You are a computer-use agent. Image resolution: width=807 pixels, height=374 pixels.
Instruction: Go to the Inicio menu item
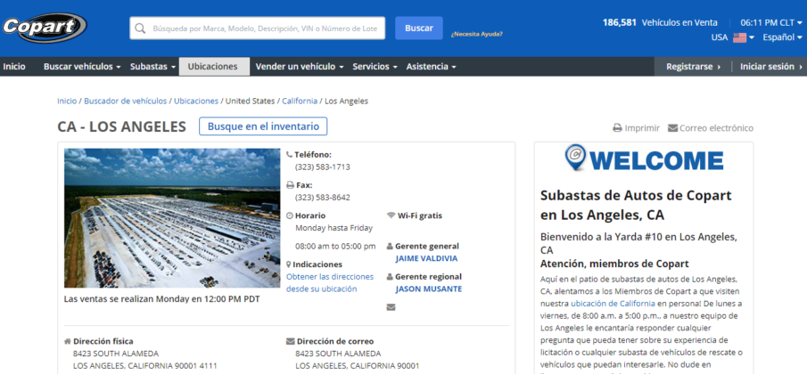(x=14, y=67)
